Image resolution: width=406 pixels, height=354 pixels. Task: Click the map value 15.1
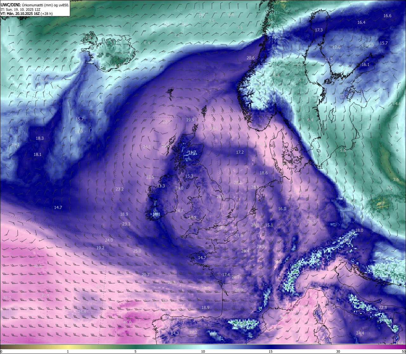click(269, 225)
